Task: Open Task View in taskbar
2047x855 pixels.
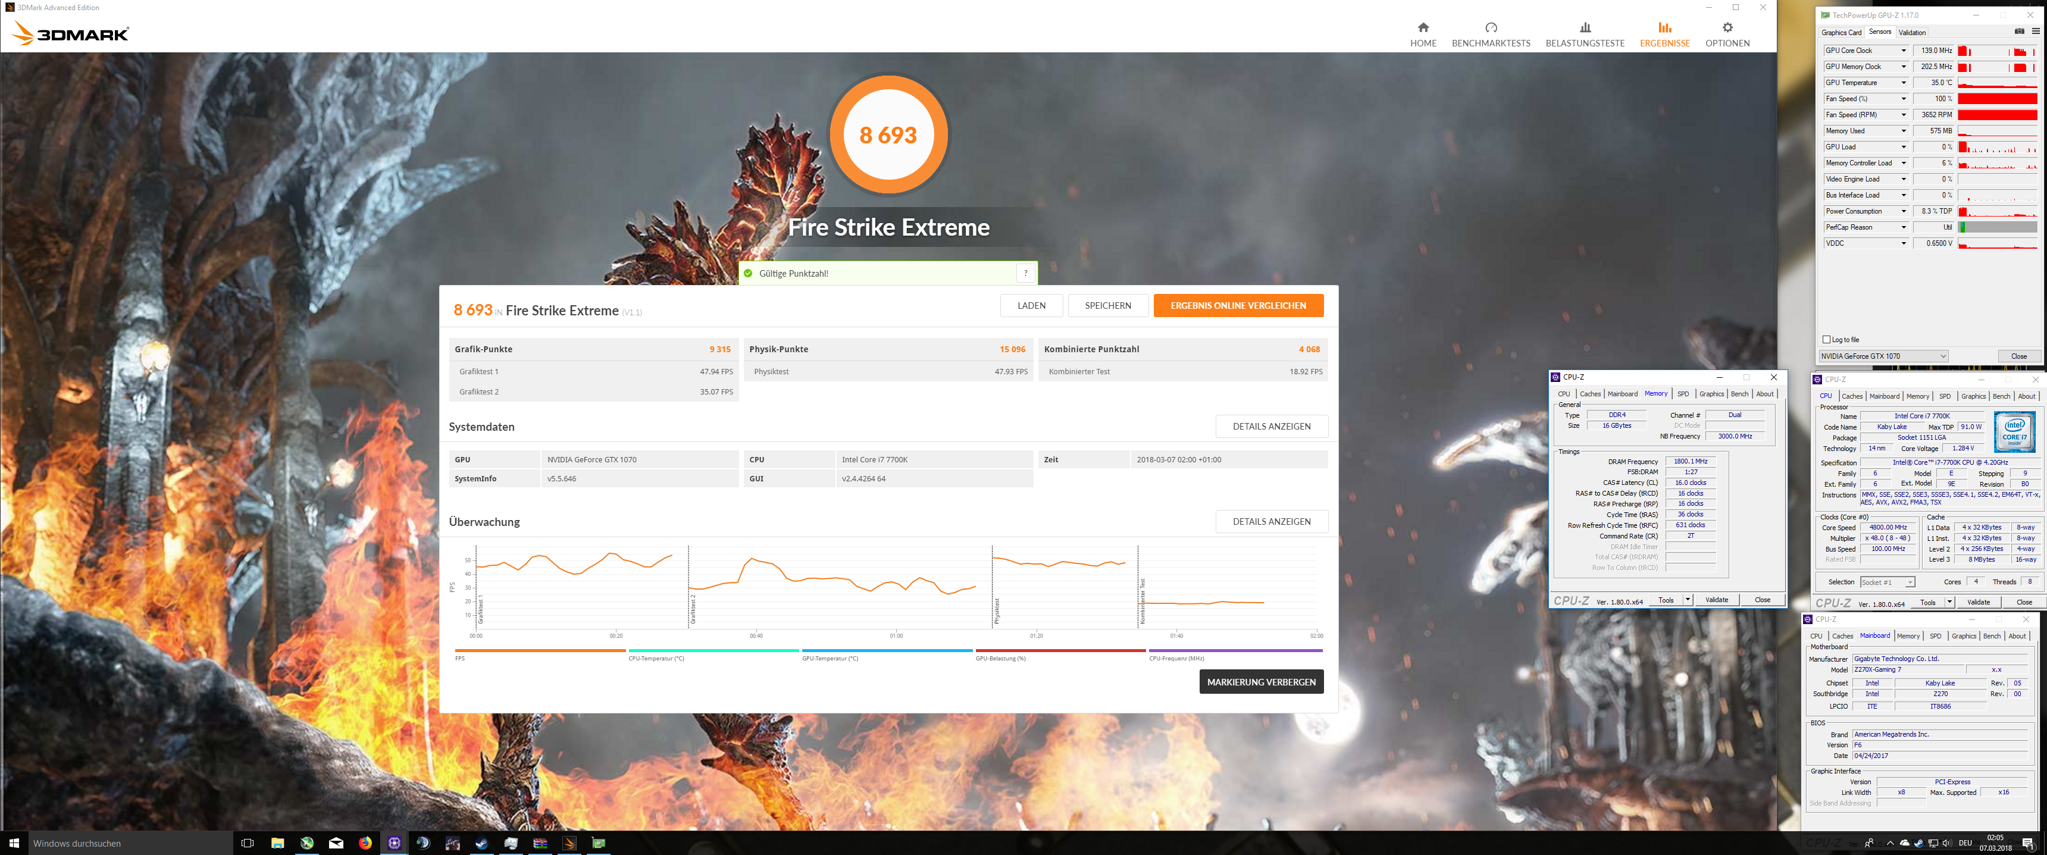Action: [247, 843]
